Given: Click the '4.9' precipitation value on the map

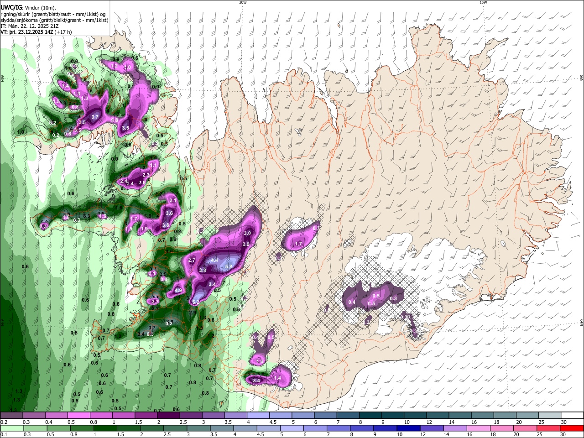Looking at the screenshot, I should pyautogui.click(x=179, y=291).
